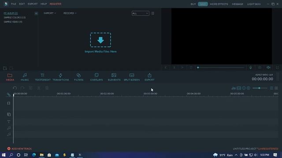This screenshot has height=158, width=282.
Task: Toggle media list view icon
Action: click(152, 14)
